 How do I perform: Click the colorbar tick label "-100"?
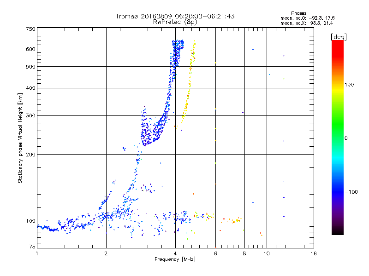(351, 192)
